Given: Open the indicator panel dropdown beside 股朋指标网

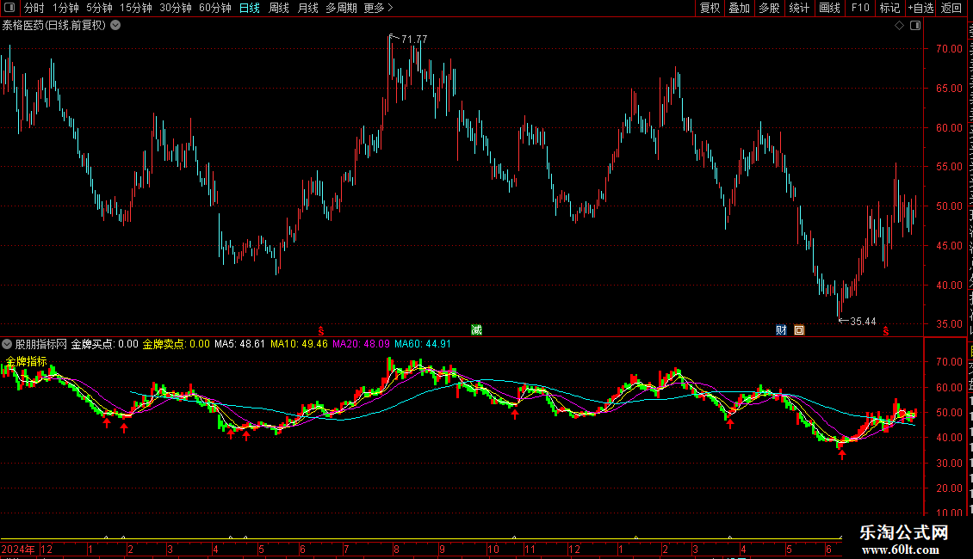Looking at the screenshot, I should (7, 344).
